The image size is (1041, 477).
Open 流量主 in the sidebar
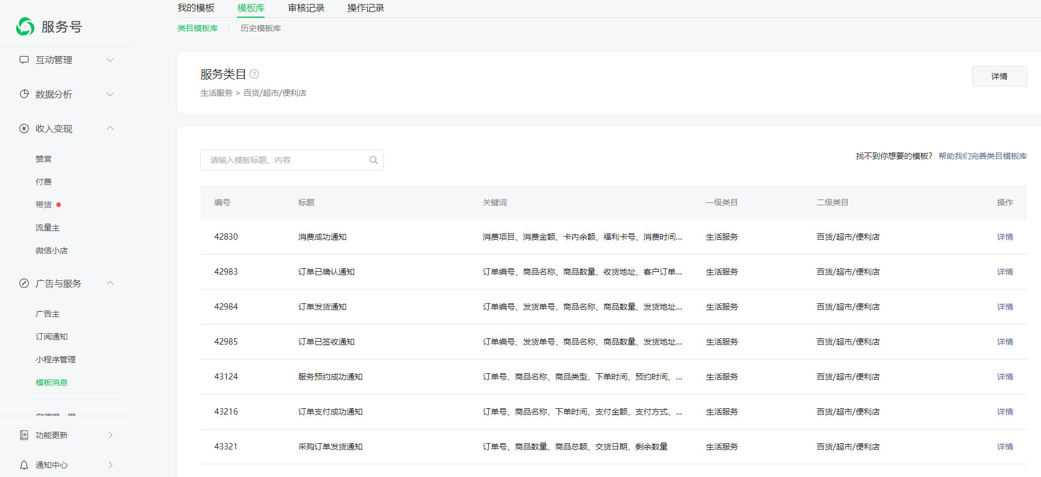point(48,228)
